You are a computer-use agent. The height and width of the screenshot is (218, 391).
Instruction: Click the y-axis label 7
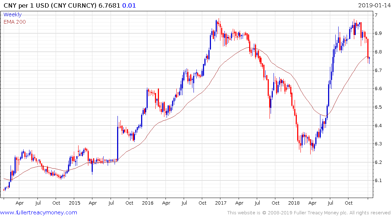[x=376, y=15]
